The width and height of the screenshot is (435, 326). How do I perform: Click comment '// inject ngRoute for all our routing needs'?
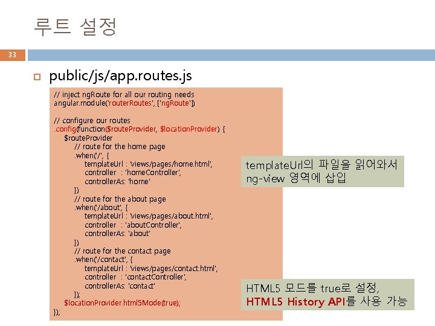[x=124, y=95]
